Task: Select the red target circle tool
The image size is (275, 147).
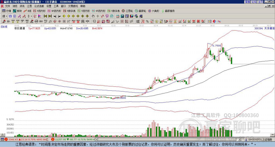Action: (55, 21)
